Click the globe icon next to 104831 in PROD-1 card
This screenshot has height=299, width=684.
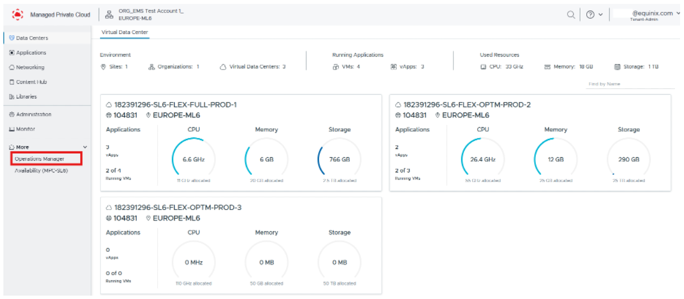coord(109,115)
